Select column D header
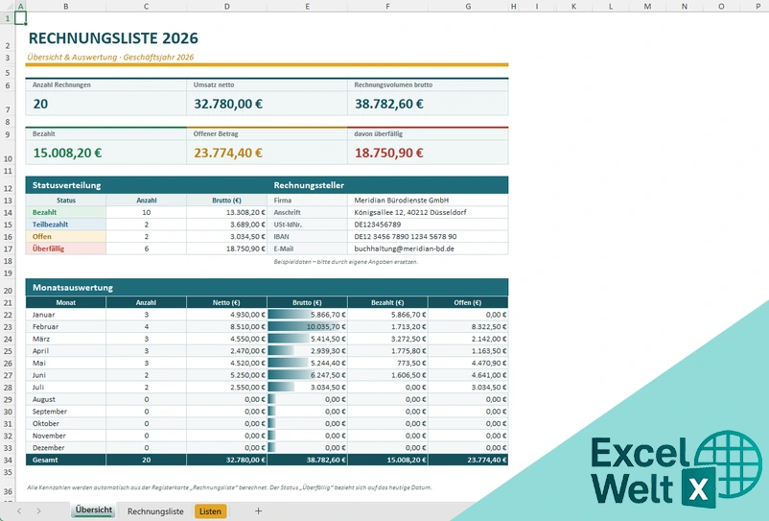769x521 pixels. [x=226, y=7]
